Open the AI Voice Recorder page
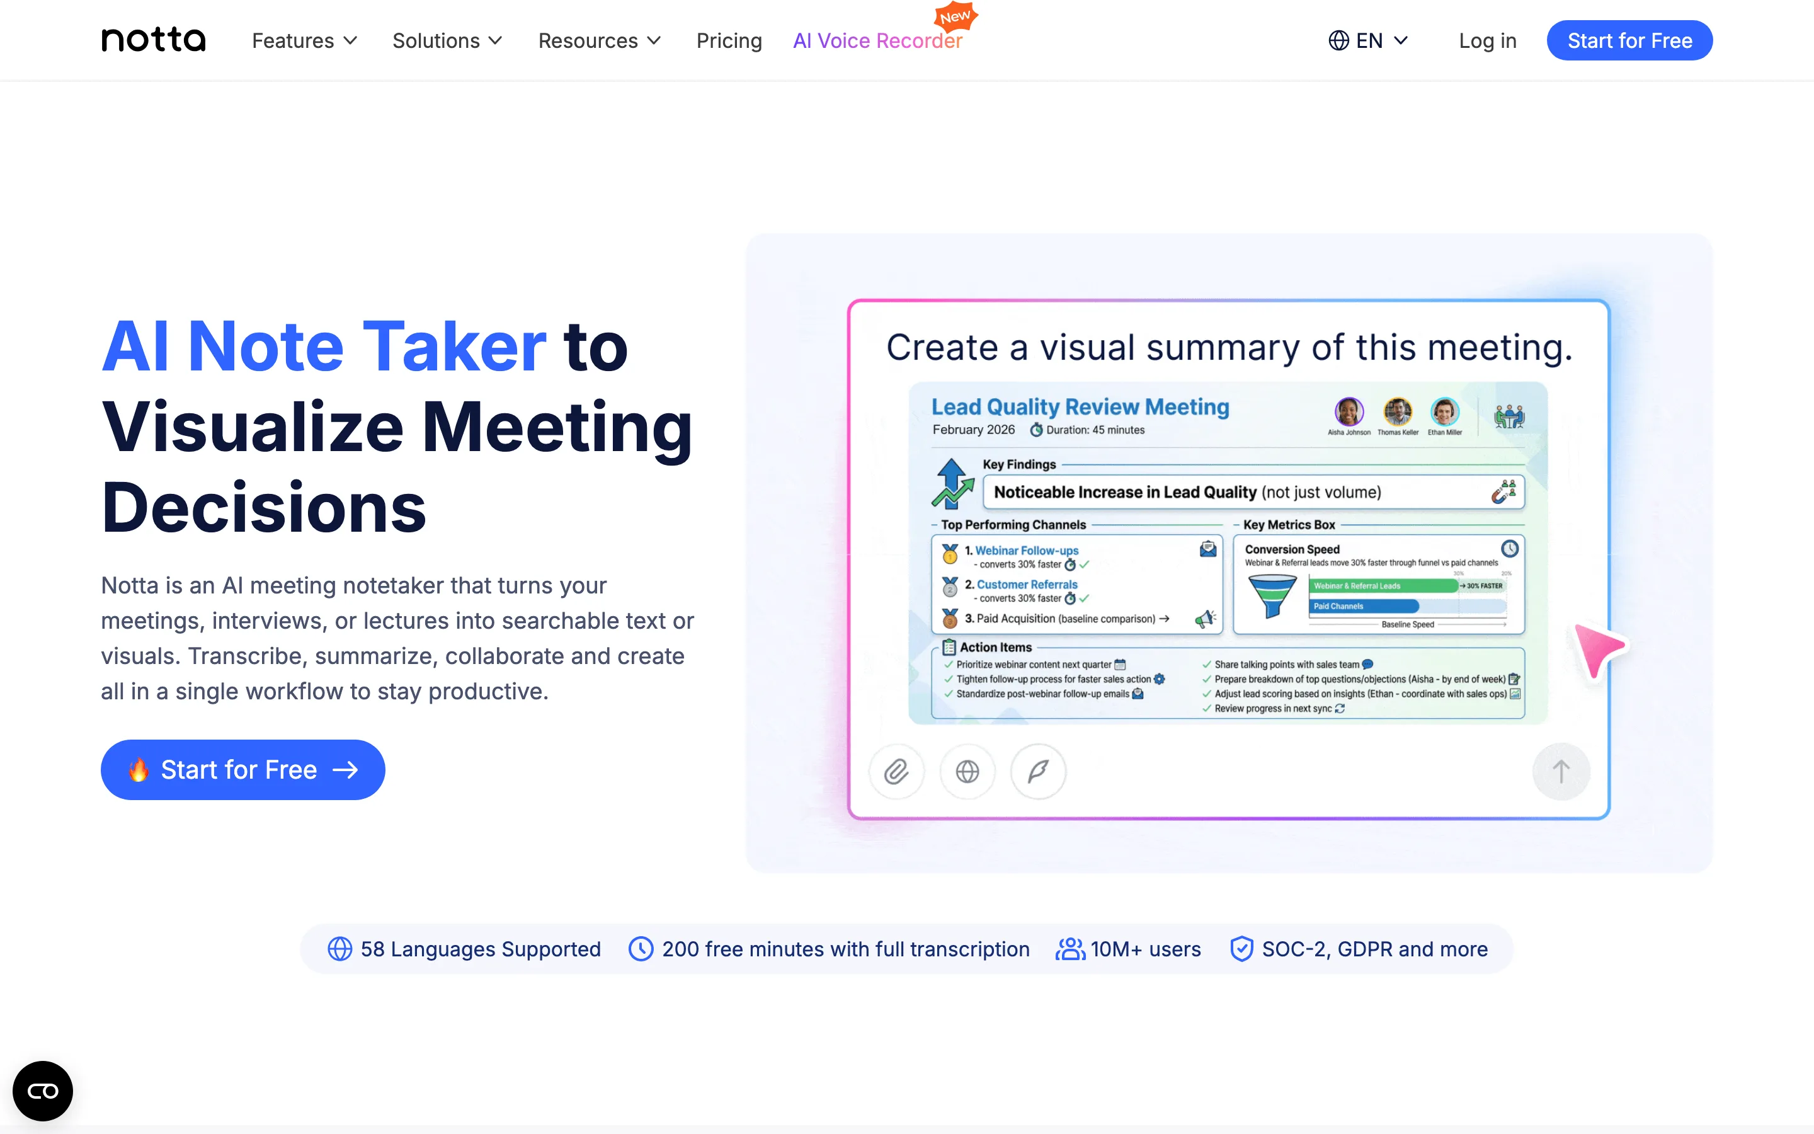 click(x=877, y=40)
